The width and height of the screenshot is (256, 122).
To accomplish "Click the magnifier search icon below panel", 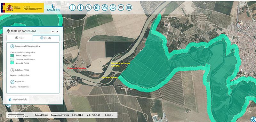I will 9,106.
